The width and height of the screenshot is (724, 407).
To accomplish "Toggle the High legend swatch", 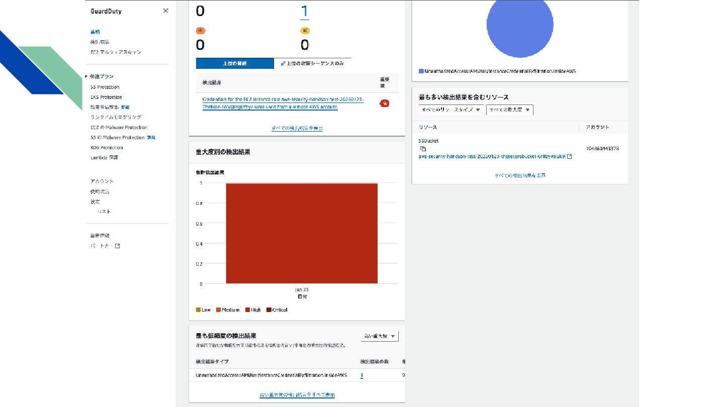I will (x=247, y=310).
